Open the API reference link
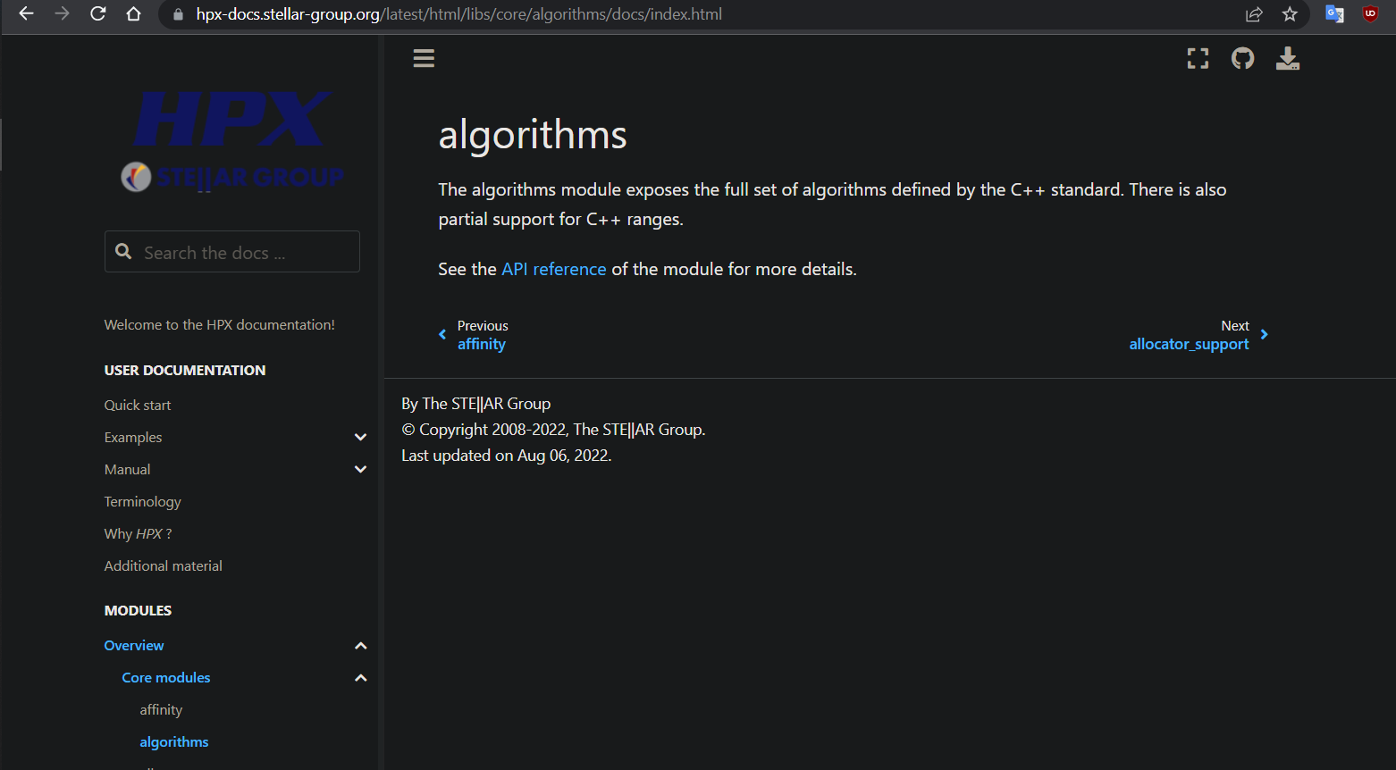The image size is (1396, 770). coord(554,269)
